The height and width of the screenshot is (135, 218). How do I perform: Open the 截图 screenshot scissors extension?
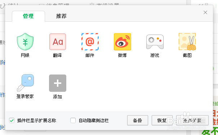point(187,42)
